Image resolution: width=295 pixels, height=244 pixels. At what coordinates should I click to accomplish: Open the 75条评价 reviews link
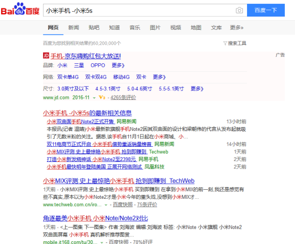click(x=147, y=205)
